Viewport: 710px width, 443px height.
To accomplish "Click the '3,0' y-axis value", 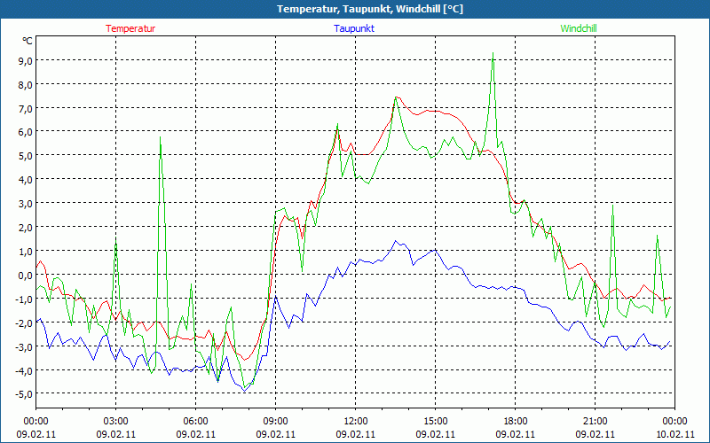I will tap(24, 204).
